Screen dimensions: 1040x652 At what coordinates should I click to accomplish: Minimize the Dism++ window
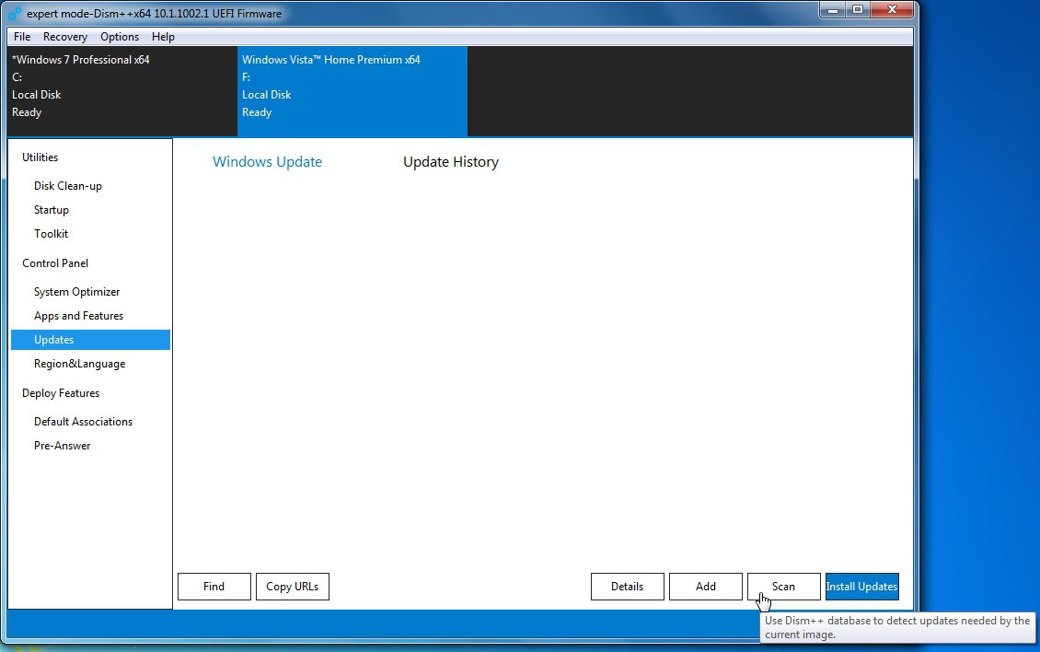(x=833, y=10)
